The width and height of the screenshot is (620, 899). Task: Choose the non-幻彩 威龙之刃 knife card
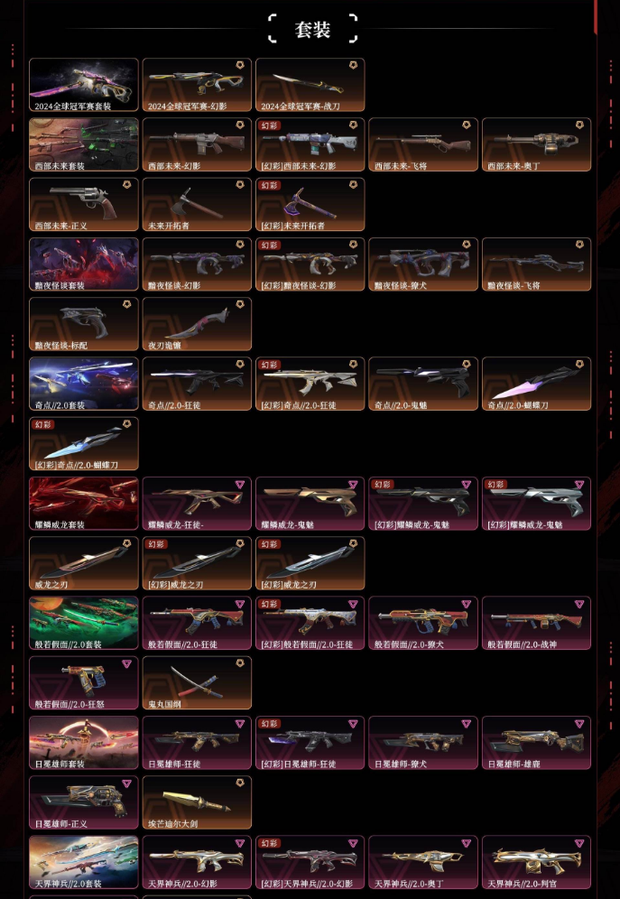[84, 563]
